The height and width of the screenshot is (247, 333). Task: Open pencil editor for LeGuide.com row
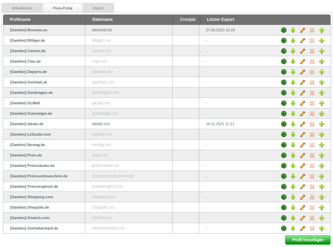[x=303, y=134]
